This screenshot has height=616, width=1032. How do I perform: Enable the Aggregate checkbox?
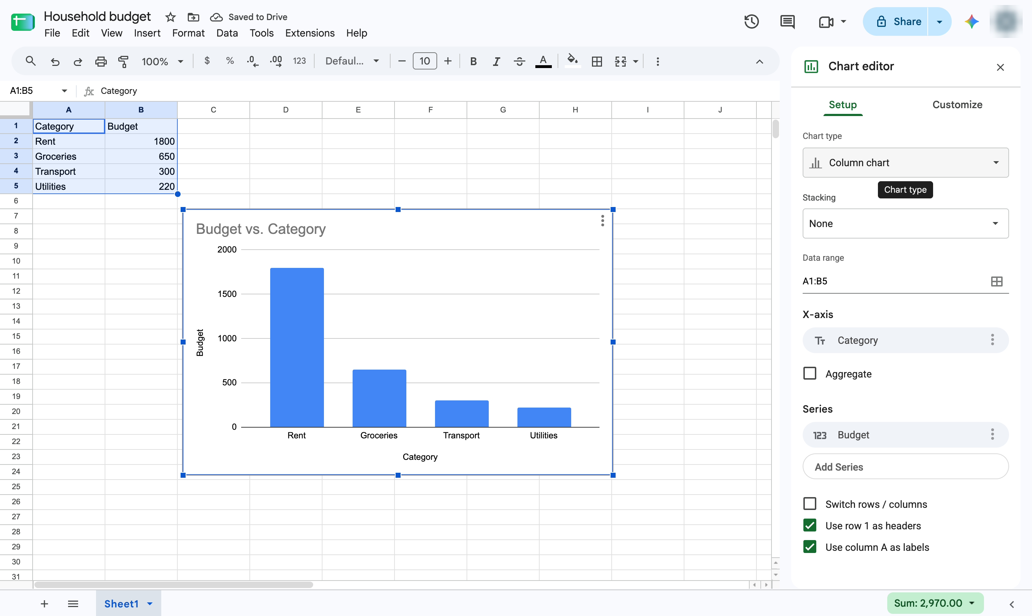point(810,374)
